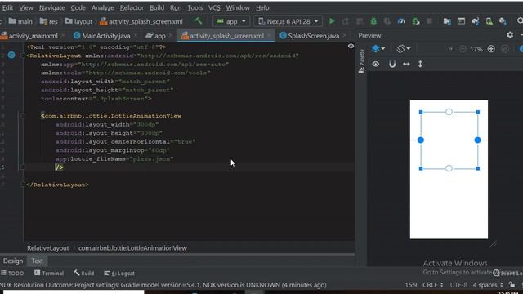523x294 pixels.
Task: Open the SDK Manager icon
Action: (x=503, y=21)
